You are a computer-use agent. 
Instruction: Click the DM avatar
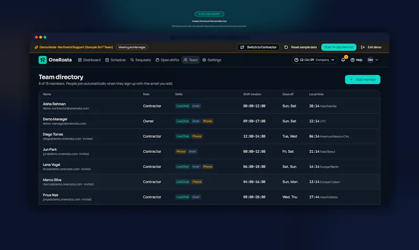click(370, 60)
